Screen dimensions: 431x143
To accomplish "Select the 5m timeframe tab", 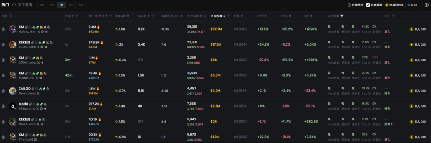I will pos(52,5).
